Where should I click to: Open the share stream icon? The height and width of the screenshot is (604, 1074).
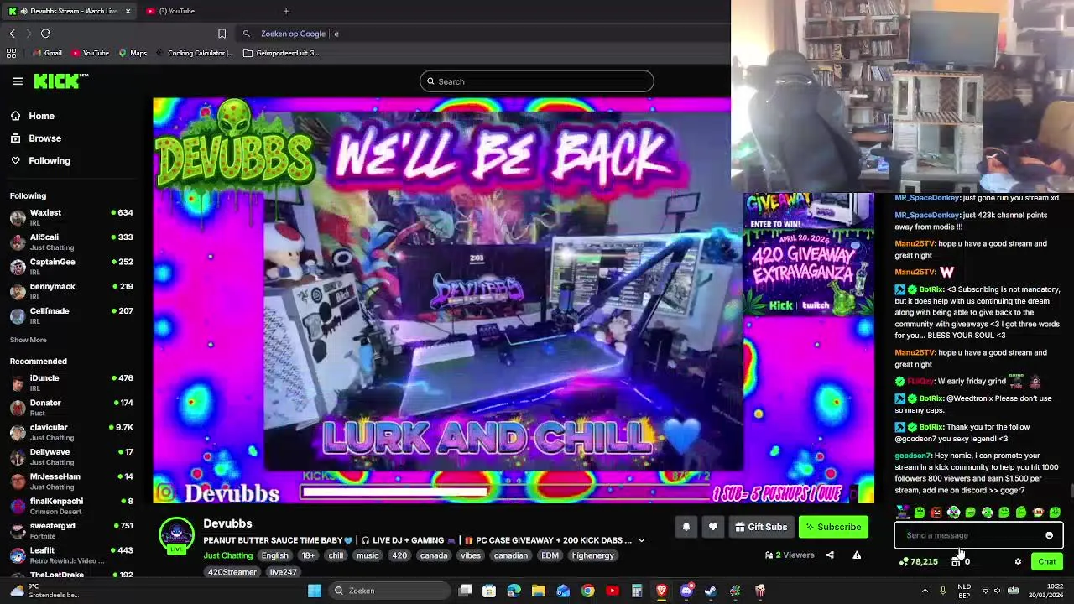click(830, 555)
